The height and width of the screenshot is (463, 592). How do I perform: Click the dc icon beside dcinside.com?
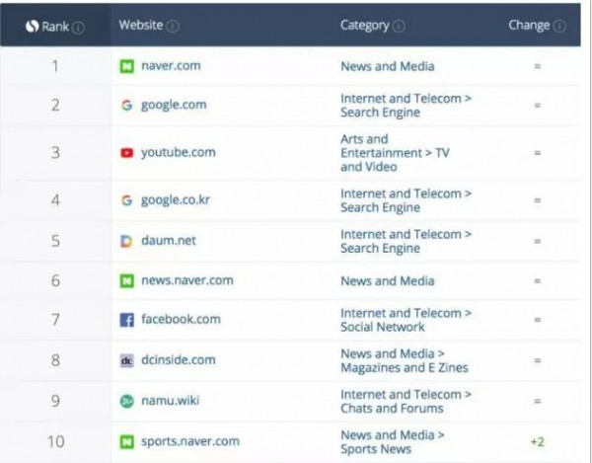pyautogui.click(x=127, y=360)
